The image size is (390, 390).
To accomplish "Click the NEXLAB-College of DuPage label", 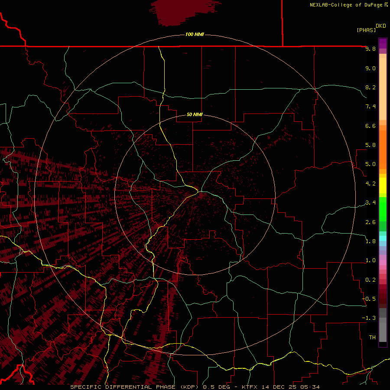I will point(346,5).
